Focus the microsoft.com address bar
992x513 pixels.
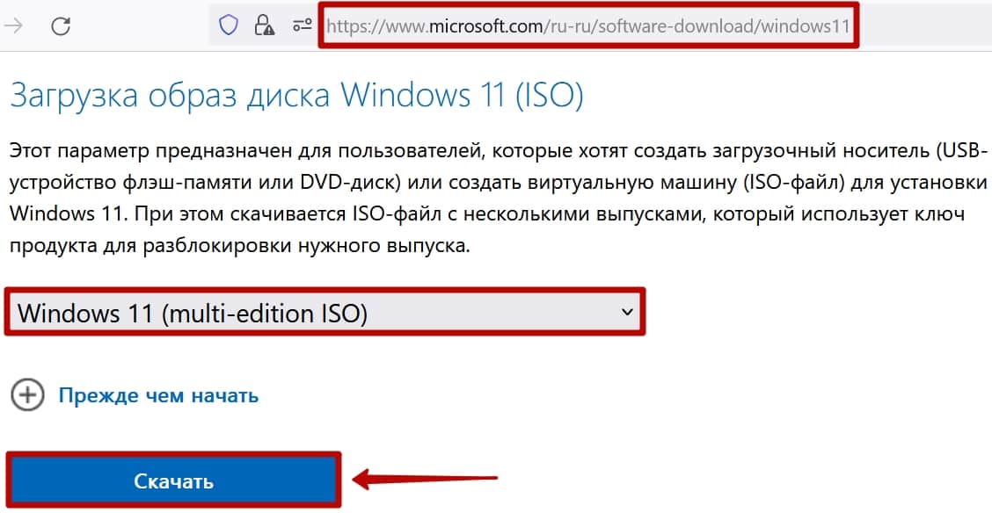(587, 26)
